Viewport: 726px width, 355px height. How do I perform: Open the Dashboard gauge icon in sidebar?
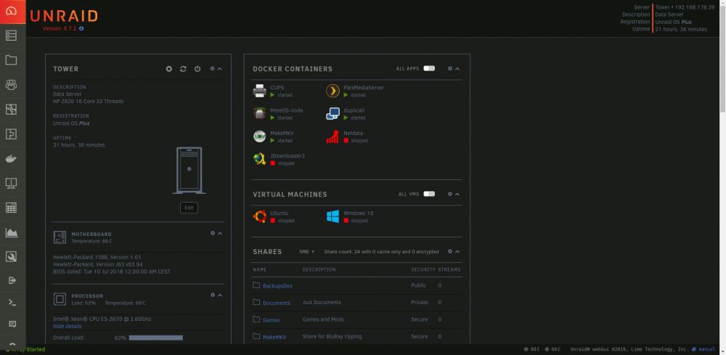(x=12, y=12)
